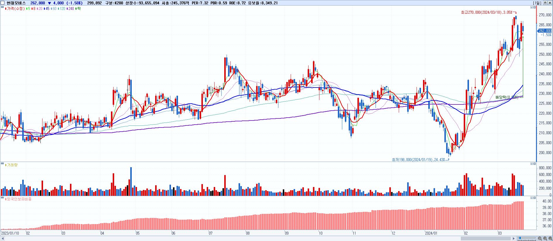The width and height of the screenshot is (553, 241).
Task: Click the 800,000 volume axis label
Action: point(545,168)
